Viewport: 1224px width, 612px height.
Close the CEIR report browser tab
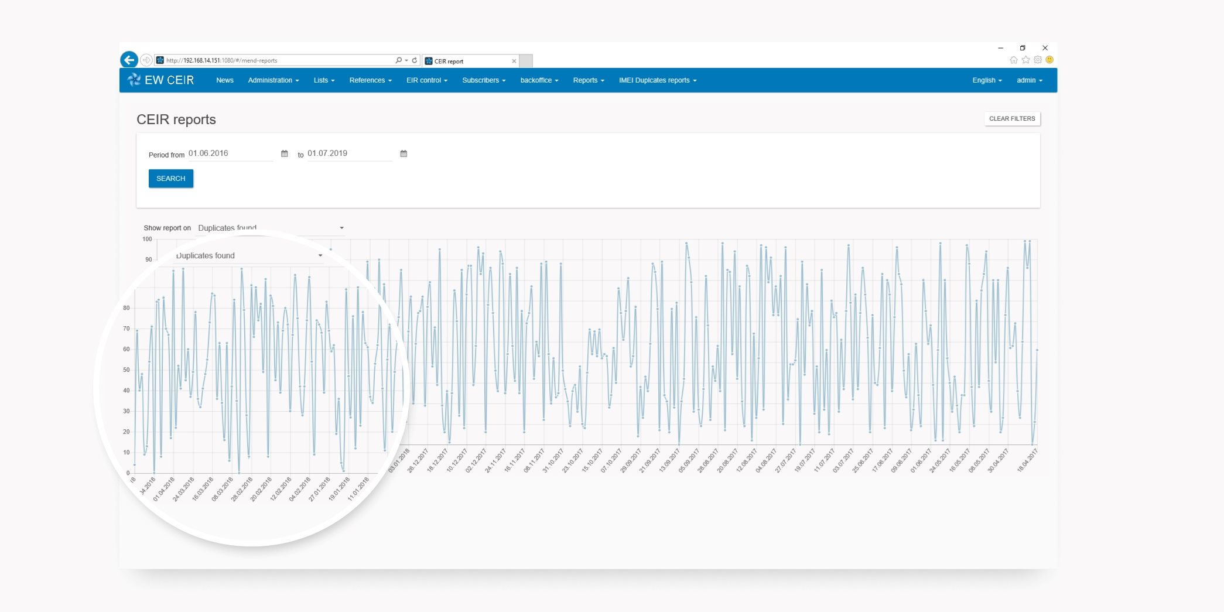tap(514, 61)
